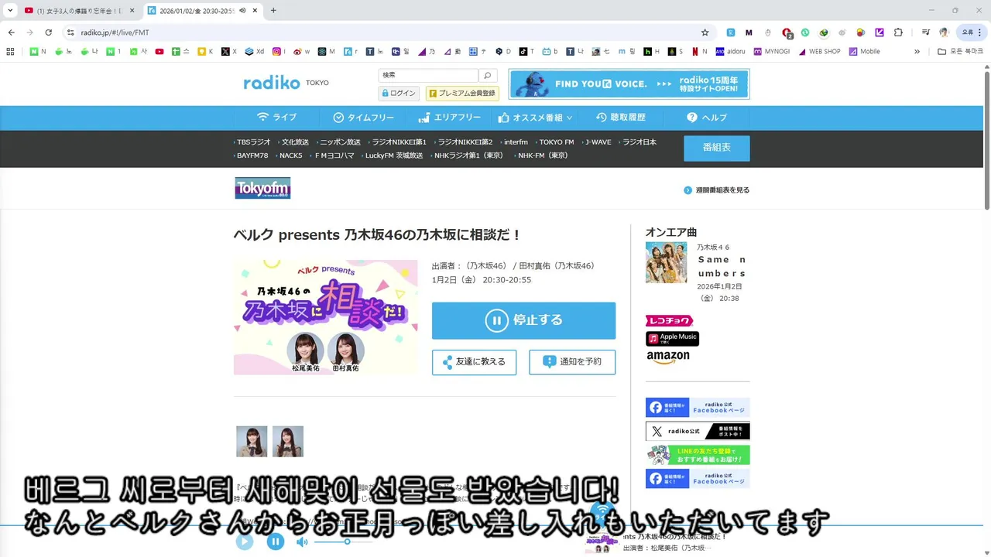Viewport: 991px width, 557px height.
Task: Select TOKYO FM station link
Action: click(555, 142)
